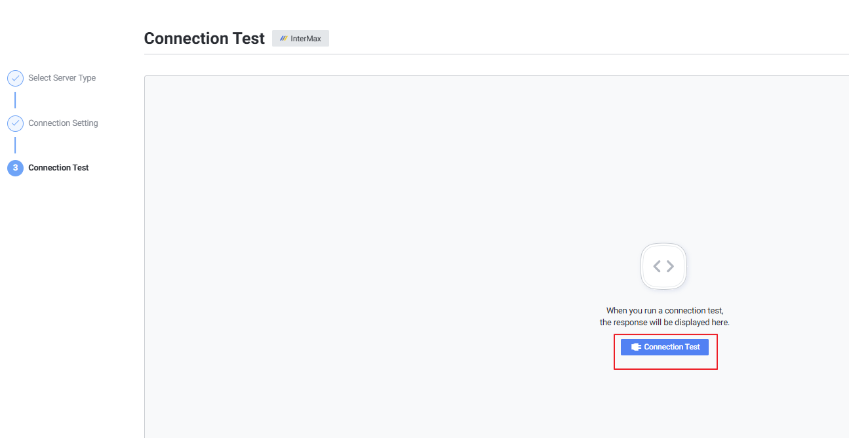Run the blue Connection Test button

pos(664,347)
